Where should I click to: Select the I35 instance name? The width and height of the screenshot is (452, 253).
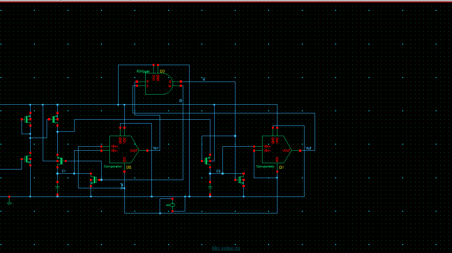click(x=129, y=167)
